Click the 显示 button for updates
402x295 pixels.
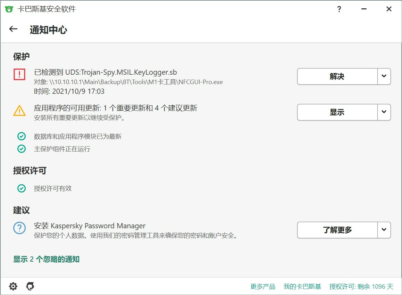pyautogui.click(x=337, y=112)
